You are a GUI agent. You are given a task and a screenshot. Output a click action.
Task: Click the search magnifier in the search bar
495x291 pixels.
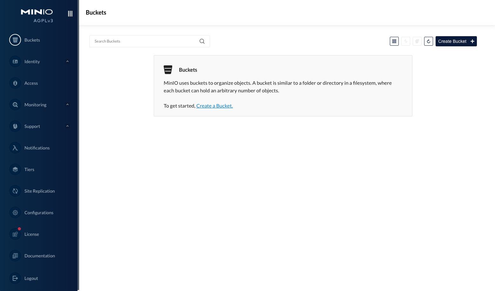(x=202, y=41)
